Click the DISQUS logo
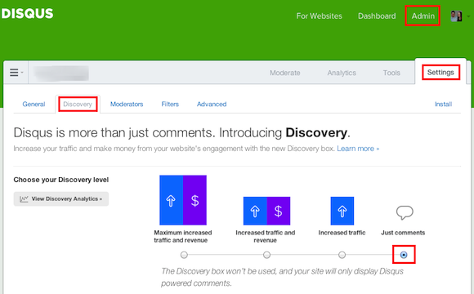Viewport: 474px width, 294px height. (x=27, y=13)
